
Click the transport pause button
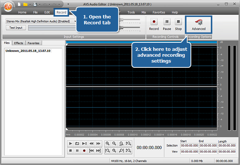77,151
